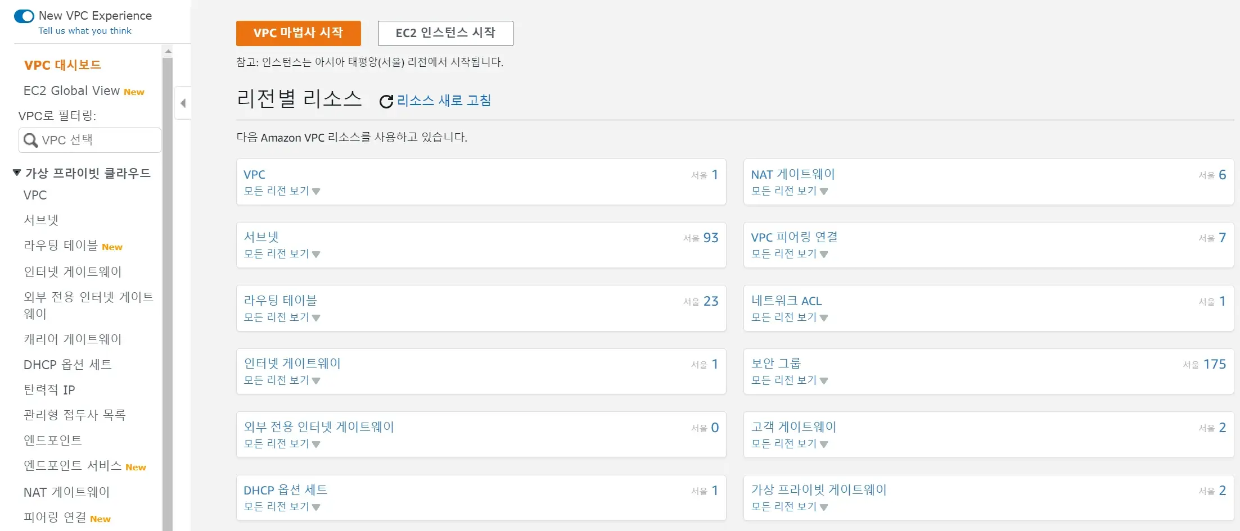Focus the VPC 선택 filter input
The width and height of the screenshot is (1240, 531).
point(98,140)
